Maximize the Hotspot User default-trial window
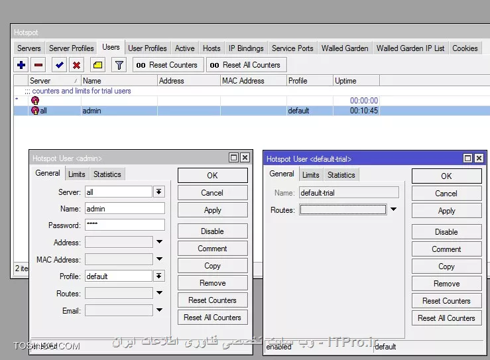The height and width of the screenshot is (360, 490). pyautogui.click(x=467, y=158)
